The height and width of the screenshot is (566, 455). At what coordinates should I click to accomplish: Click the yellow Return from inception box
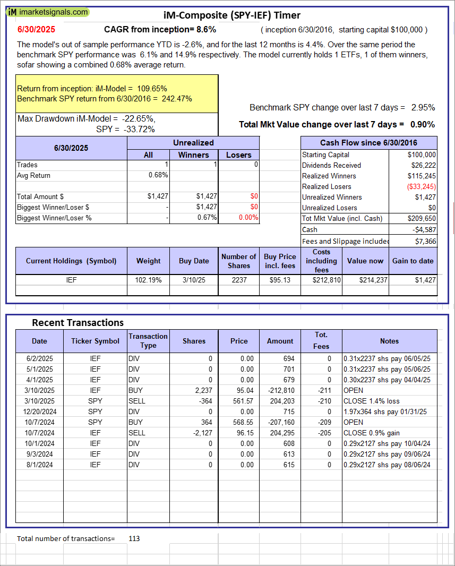click(x=117, y=93)
